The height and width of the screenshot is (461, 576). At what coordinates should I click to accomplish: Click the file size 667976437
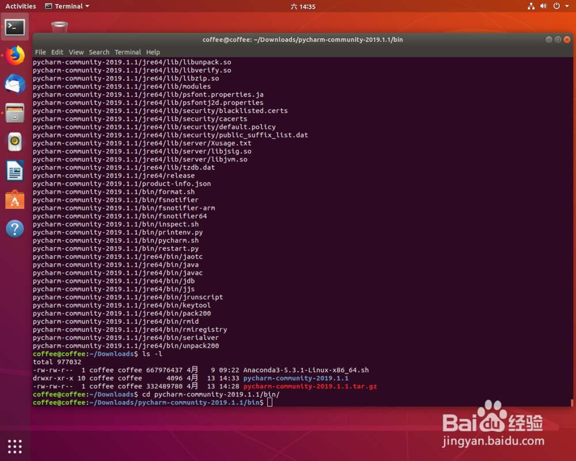pyautogui.click(x=164, y=370)
